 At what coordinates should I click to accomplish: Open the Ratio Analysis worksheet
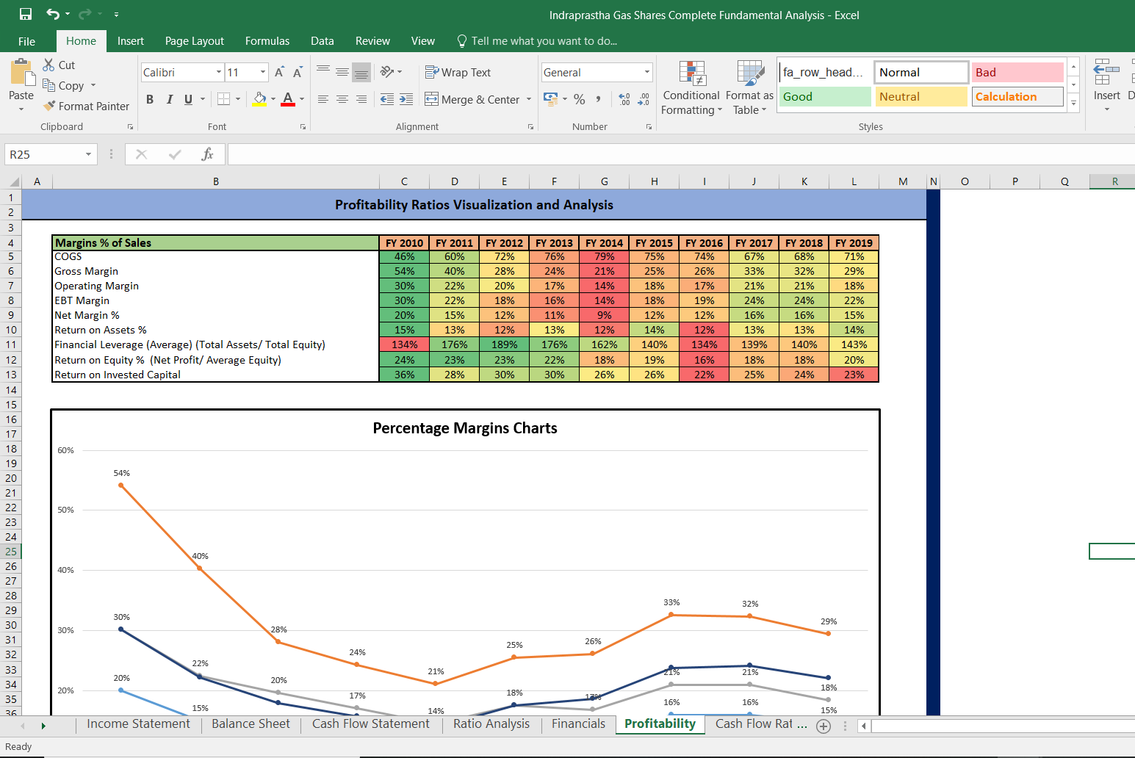[491, 723]
